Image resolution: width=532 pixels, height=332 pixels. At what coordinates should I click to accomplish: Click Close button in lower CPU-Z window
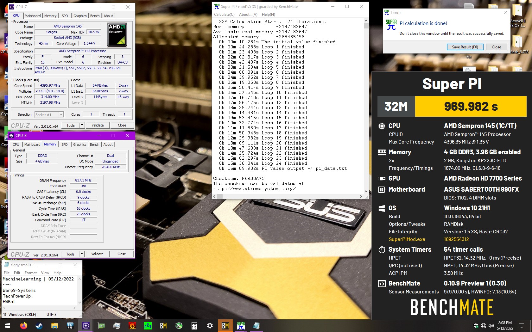coord(122,254)
